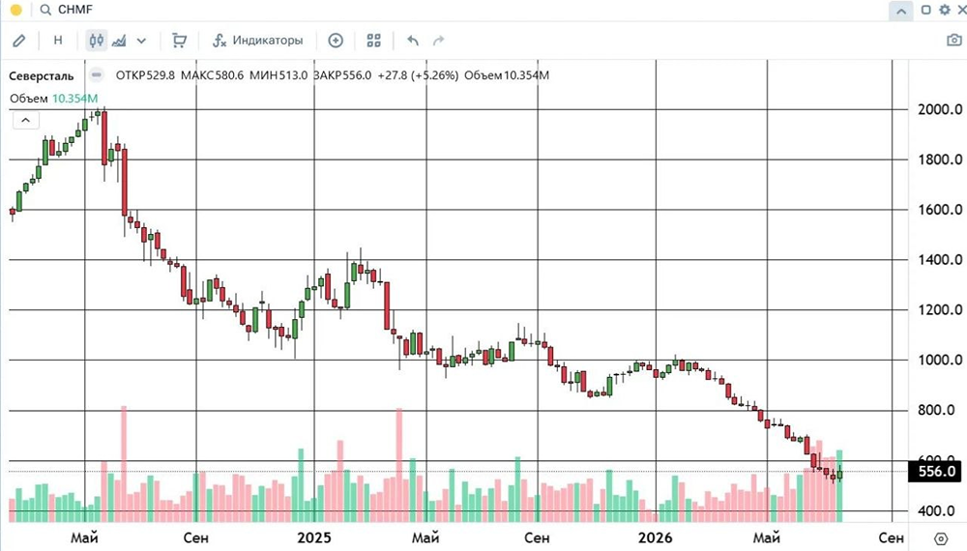Click the 2000.0 price axis label

940,109
